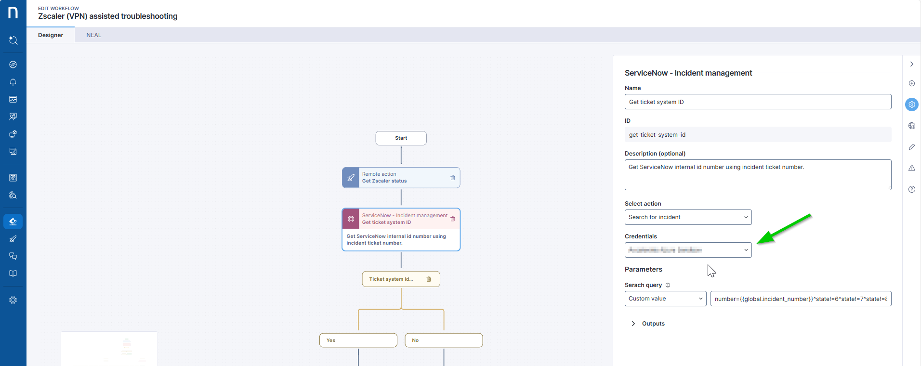Click the warning triangle icon in right toolbar
The height and width of the screenshot is (366, 921).
pos(911,168)
